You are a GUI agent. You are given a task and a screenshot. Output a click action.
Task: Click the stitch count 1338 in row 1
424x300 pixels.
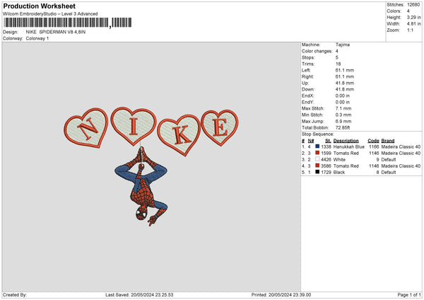(326, 146)
